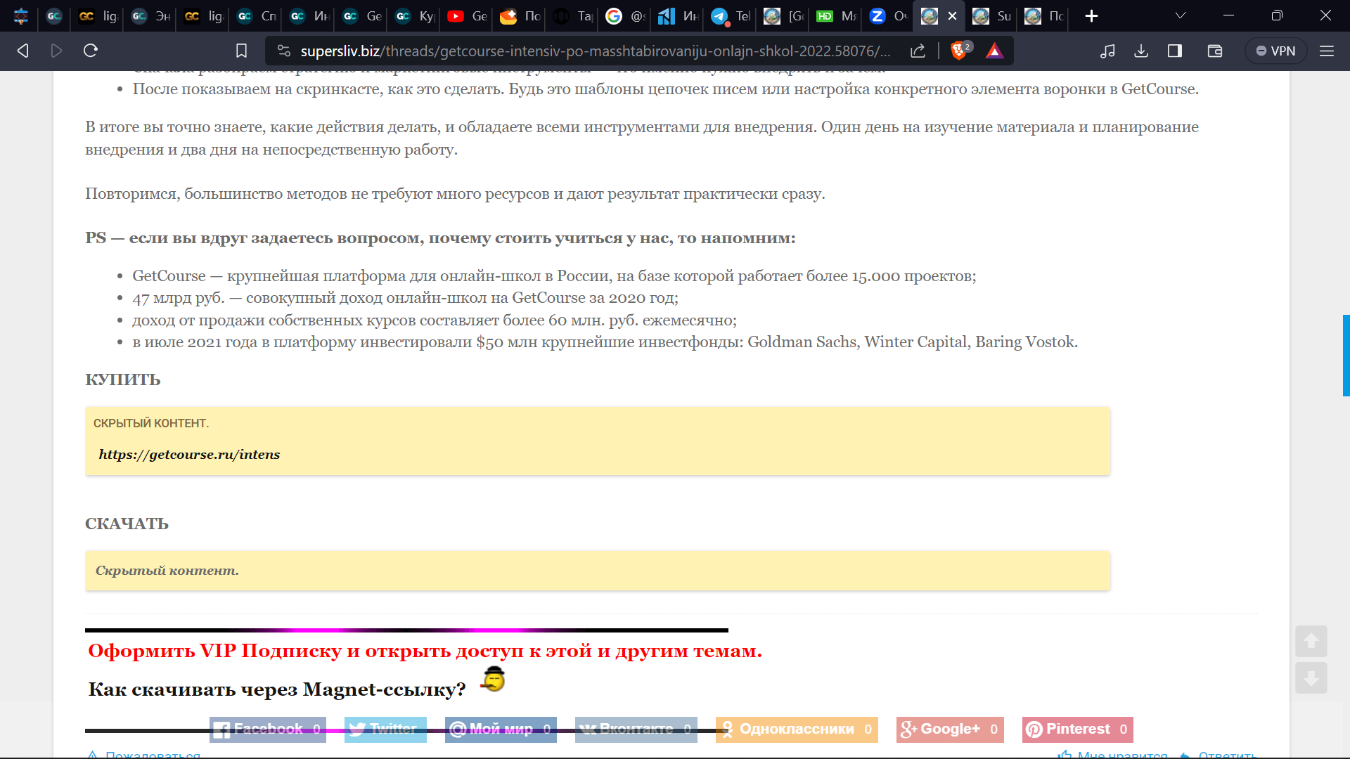This screenshot has width=1350, height=759.
Task: Share the thread on Вконтакте
Action: pyautogui.click(x=636, y=729)
